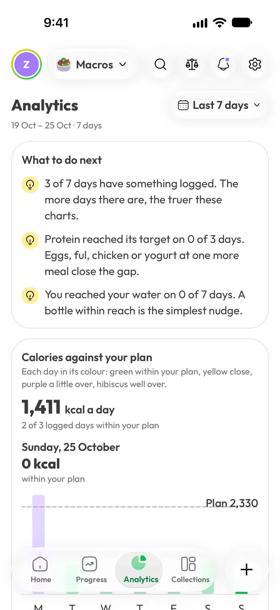Open settings gear icon

[x=255, y=65]
